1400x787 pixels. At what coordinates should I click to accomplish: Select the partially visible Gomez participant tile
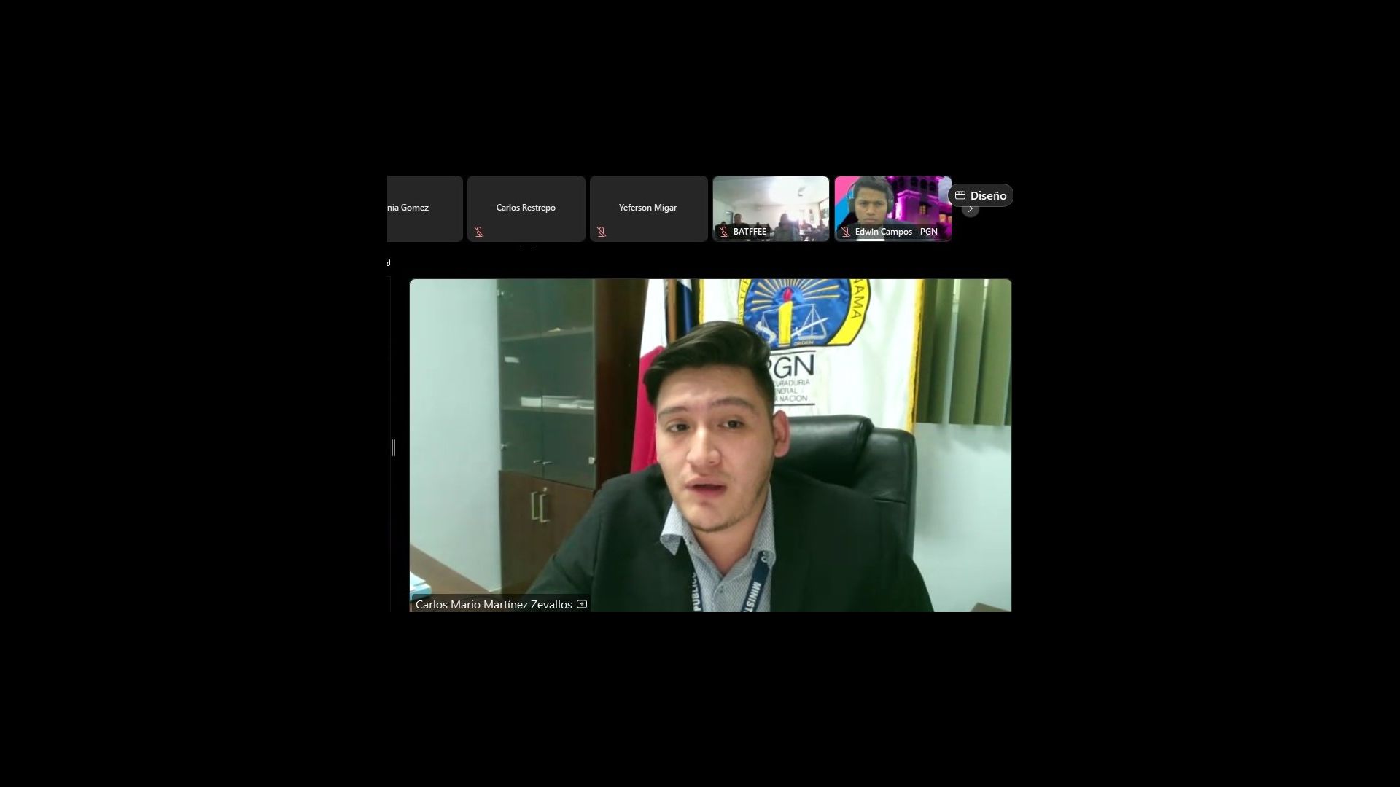click(424, 208)
